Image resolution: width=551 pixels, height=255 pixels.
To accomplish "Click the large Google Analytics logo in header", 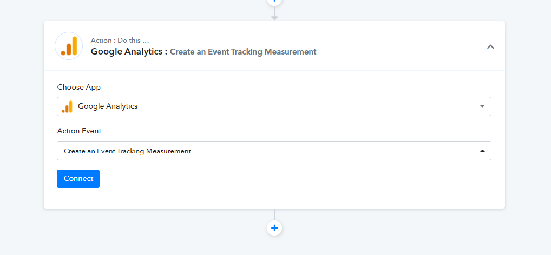I will click(x=69, y=46).
